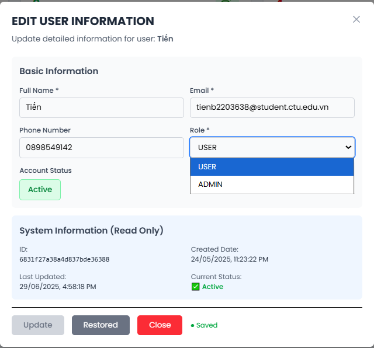Click Created Date value 24/05/2025, 11:23:22 PM
Screen dimensions: 374x348
click(x=230, y=259)
